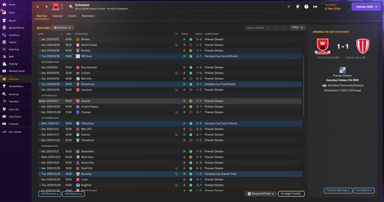Toggle reminder marker for MK Dons row
Image resolution: width=384 pixels, height=202 pixels.
point(40,56)
